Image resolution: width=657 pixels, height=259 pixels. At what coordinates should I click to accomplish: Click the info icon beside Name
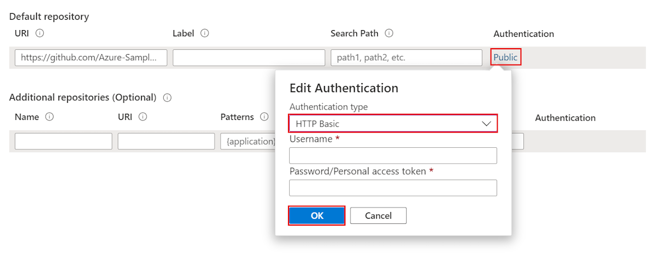click(x=49, y=117)
